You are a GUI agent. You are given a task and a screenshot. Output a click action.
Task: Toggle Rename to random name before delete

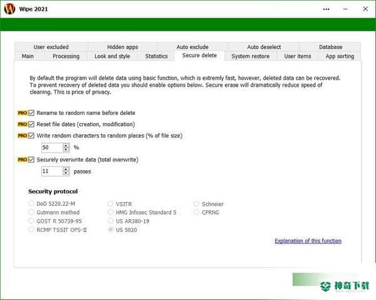[x=31, y=113]
